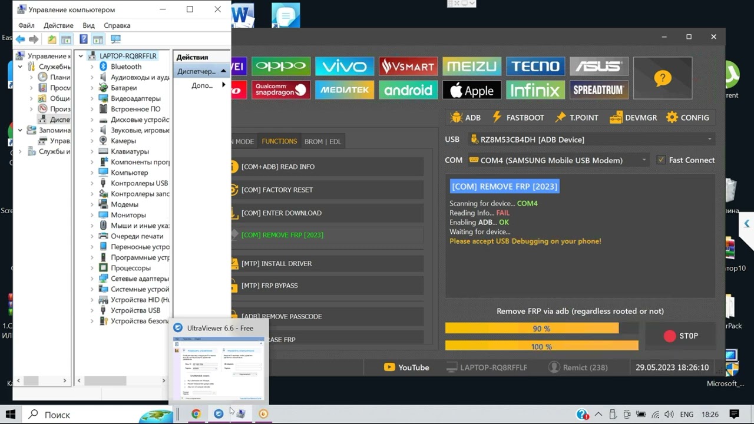Toggle the show/hide console tree toolbar icon
Viewport: 754px width, 424px height.
(66, 39)
